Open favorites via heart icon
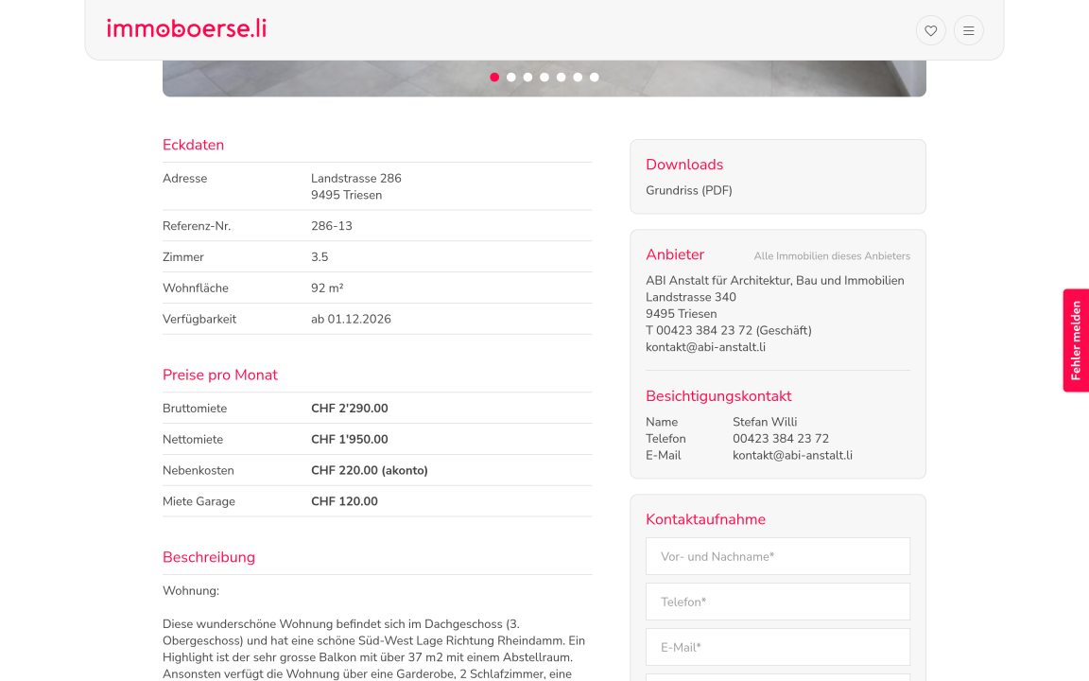Screen dimensions: 1089x681 pyautogui.click(x=930, y=30)
